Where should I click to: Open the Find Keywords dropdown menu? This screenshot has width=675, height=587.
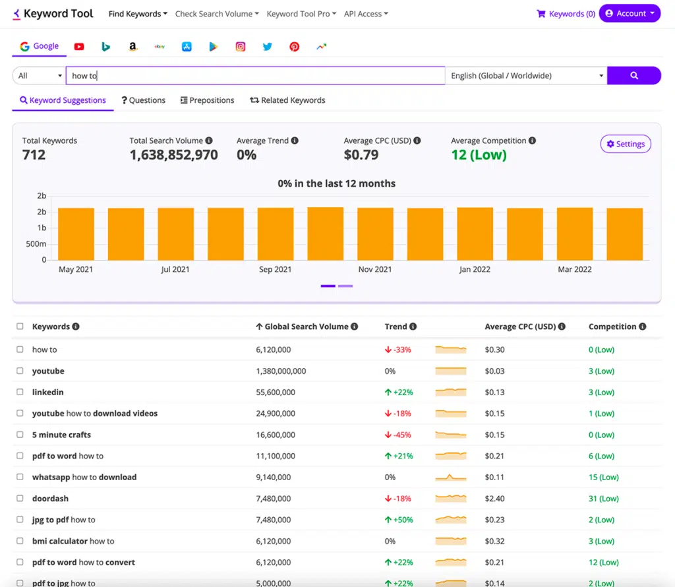click(138, 13)
